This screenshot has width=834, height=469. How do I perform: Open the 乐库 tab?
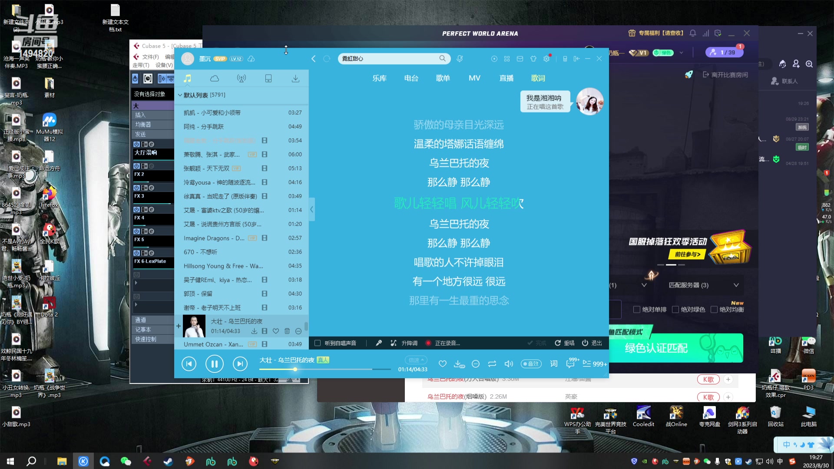(379, 78)
